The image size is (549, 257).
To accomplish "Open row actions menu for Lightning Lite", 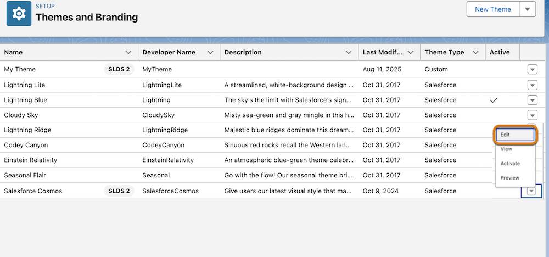I will tap(532, 85).
